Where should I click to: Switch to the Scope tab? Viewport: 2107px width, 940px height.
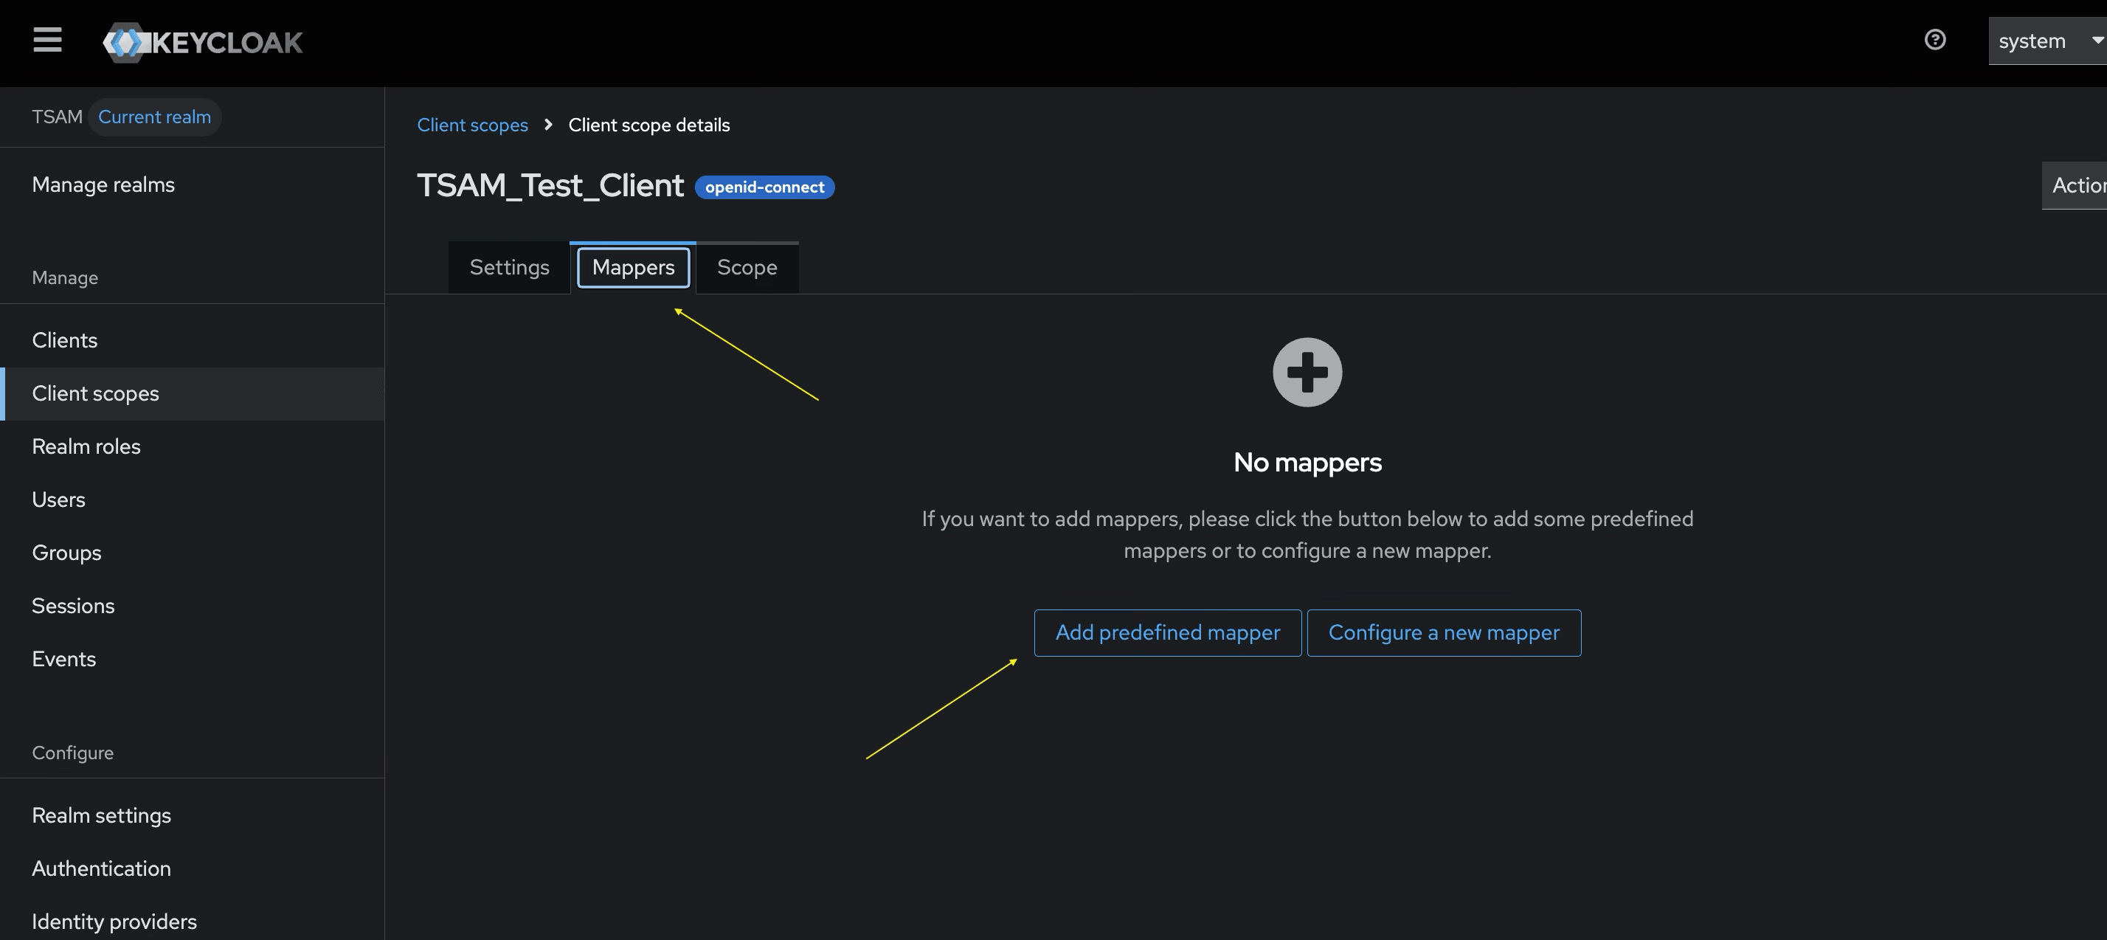pos(747,268)
